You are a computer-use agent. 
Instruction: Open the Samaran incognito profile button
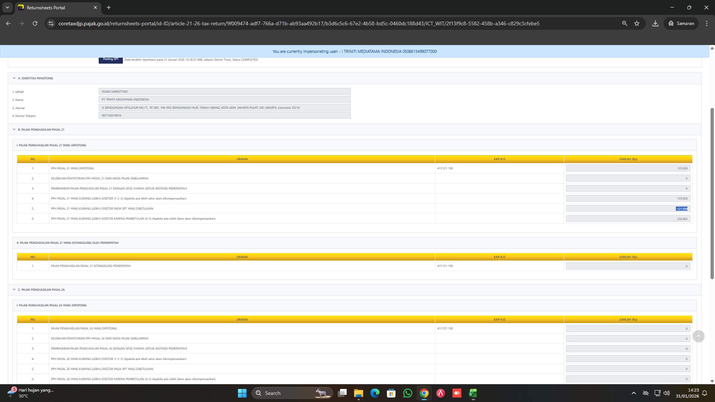pyautogui.click(x=681, y=23)
